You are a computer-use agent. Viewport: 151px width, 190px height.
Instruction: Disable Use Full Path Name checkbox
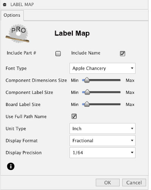[74, 116]
